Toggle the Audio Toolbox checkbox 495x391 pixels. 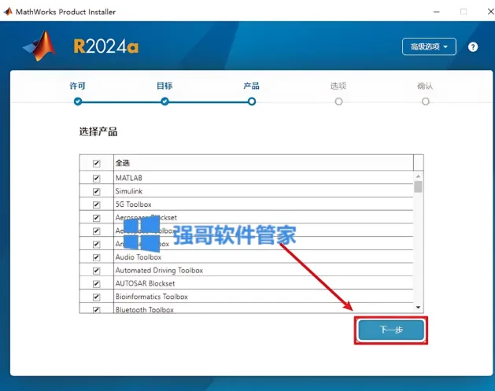(96, 257)
